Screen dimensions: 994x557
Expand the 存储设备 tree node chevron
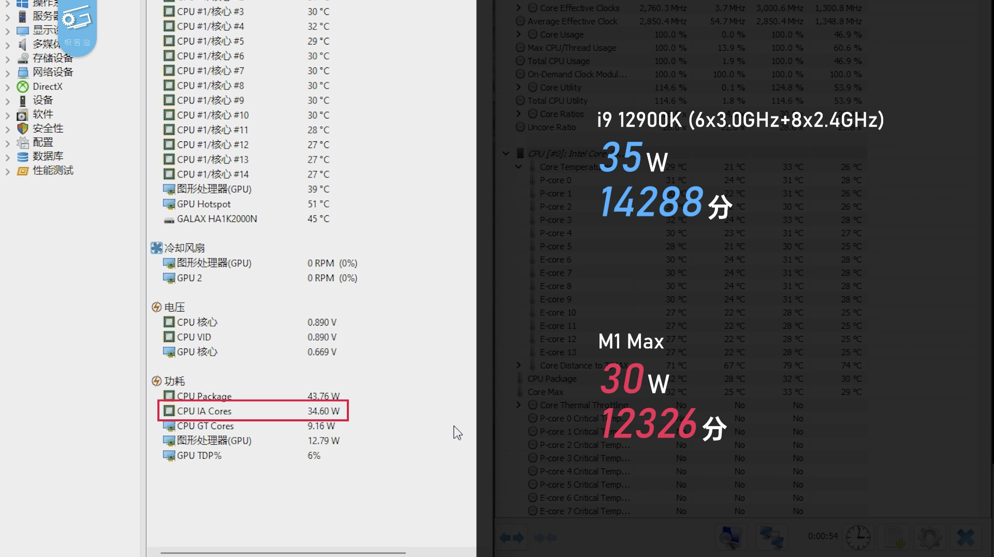[x=7, y=59]
